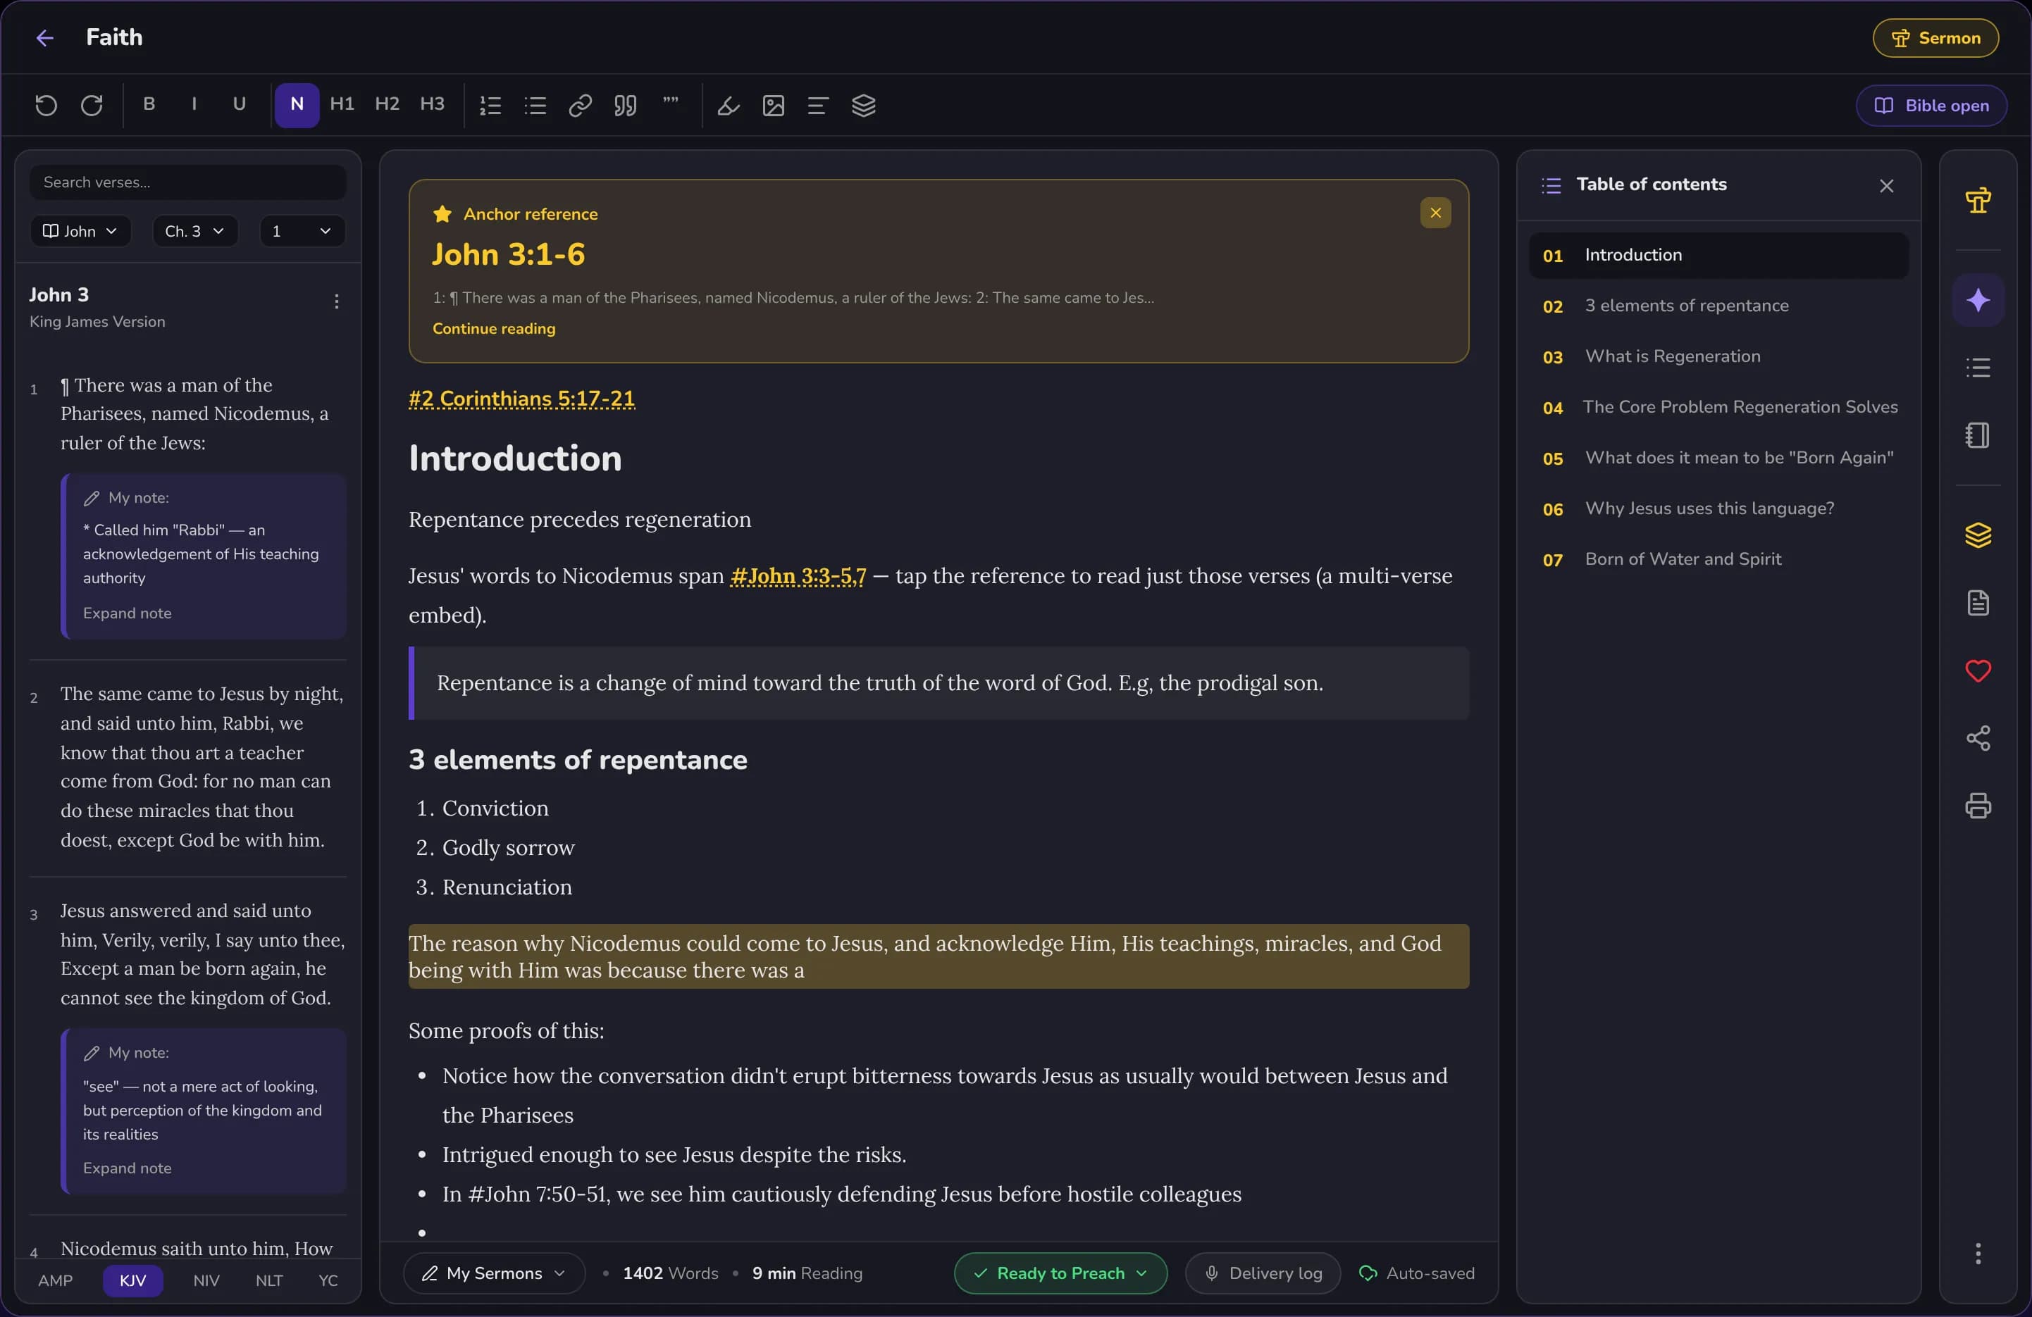Insert an image
Screen dimensions: 2032x1317
pyautogui.click(x=774, y=105)
